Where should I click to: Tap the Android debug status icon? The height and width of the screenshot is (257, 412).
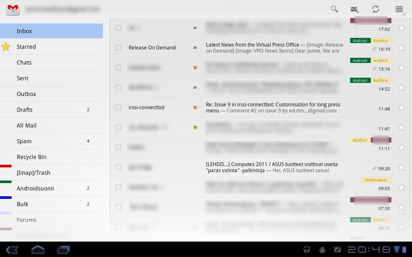tap(322, 250)
